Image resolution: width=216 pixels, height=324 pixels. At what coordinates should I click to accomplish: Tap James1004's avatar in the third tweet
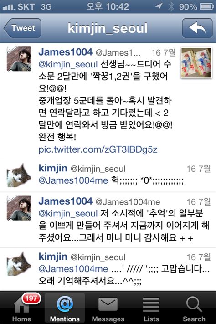pos(19,208)
